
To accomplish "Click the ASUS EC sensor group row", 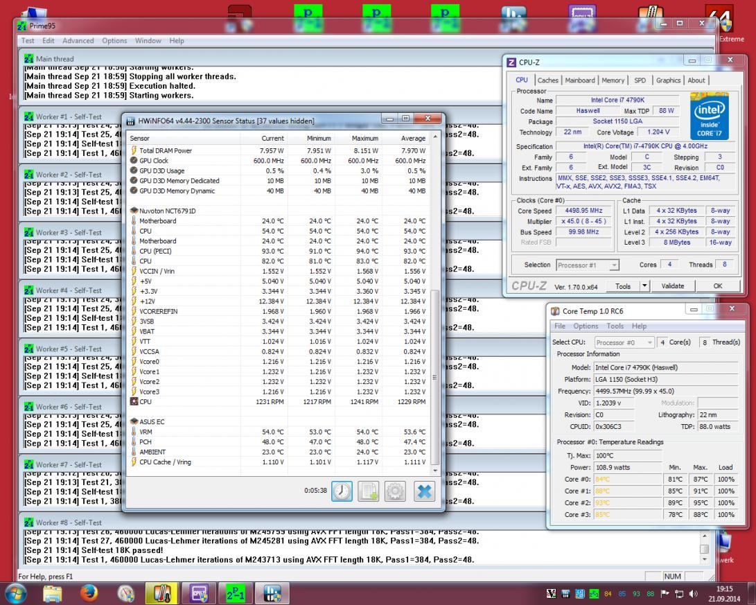I will click(x=279, y=422).
